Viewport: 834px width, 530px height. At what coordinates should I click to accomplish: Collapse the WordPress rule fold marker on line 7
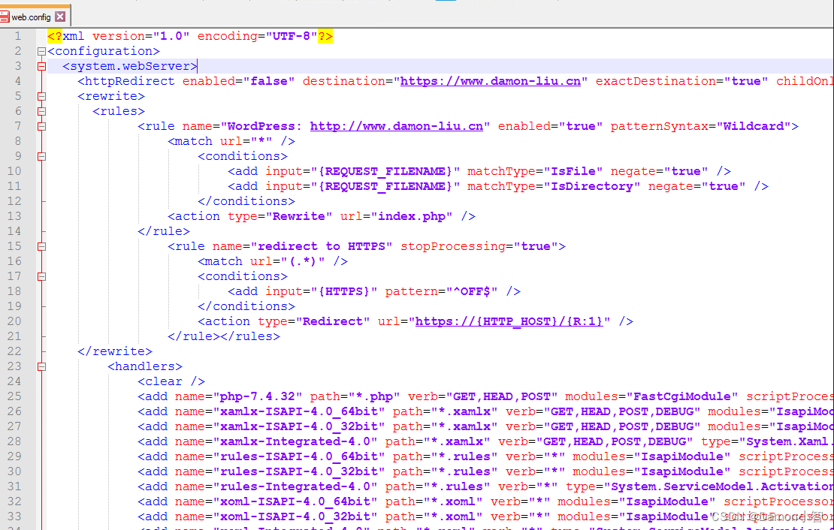coord(41,127)
